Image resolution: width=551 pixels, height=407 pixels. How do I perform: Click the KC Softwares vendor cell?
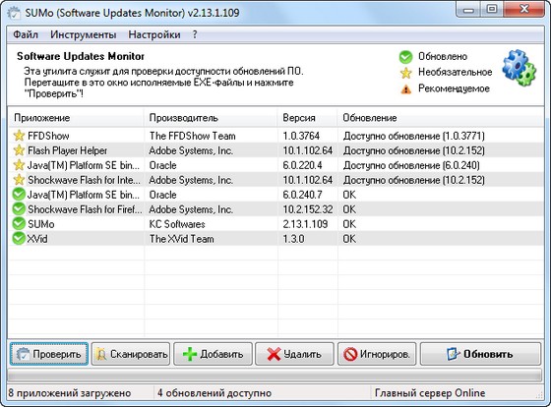[177, 224]
